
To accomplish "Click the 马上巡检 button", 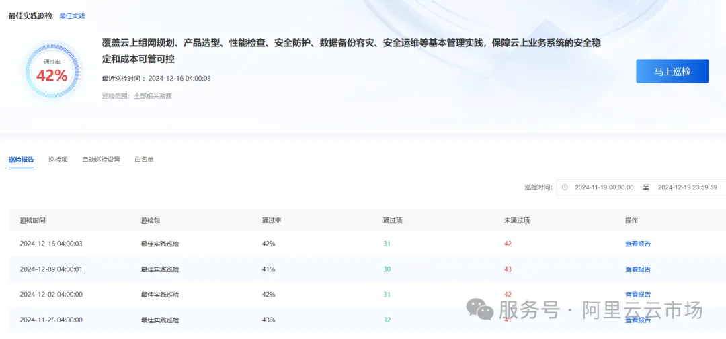I will 672,71.
